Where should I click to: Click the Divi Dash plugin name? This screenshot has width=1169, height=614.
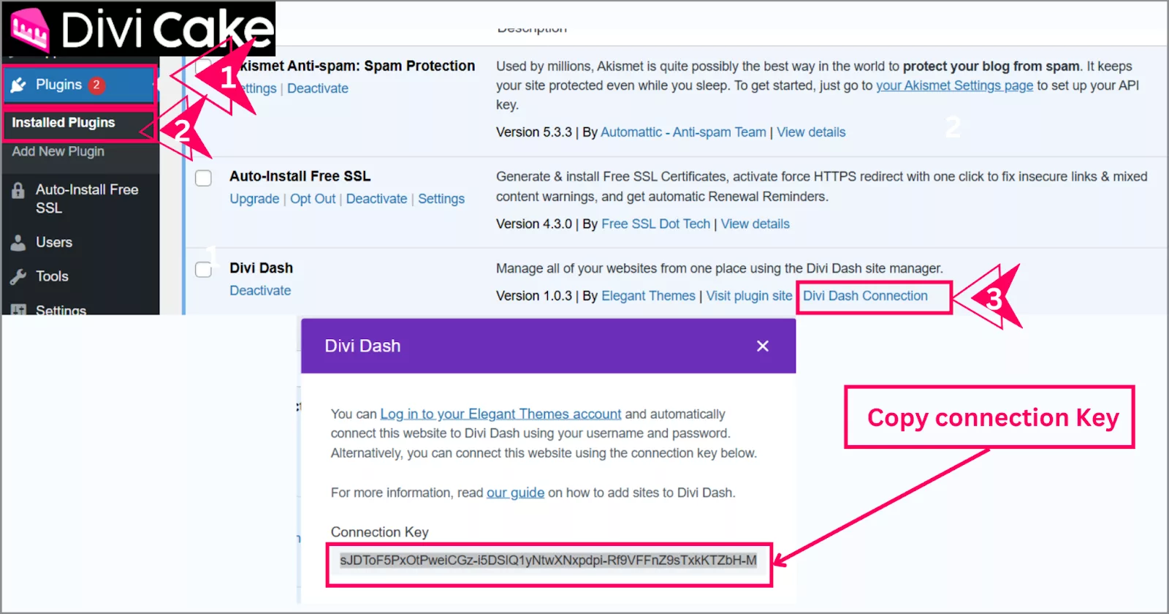pyautogui.click(x=261, y=268)
